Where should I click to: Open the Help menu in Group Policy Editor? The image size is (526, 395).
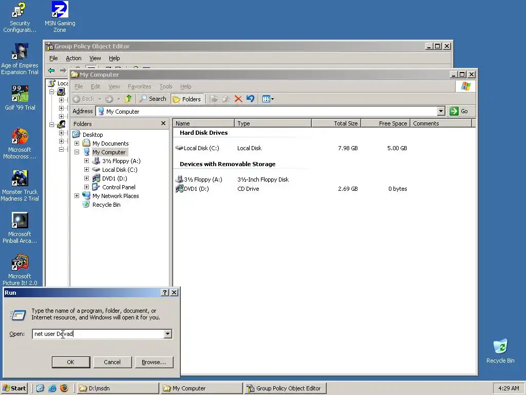pyautogui.click(x=115, y=58)
